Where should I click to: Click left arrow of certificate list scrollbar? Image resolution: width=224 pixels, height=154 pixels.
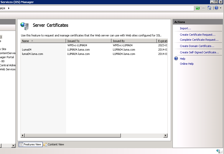tap(22, 135)
